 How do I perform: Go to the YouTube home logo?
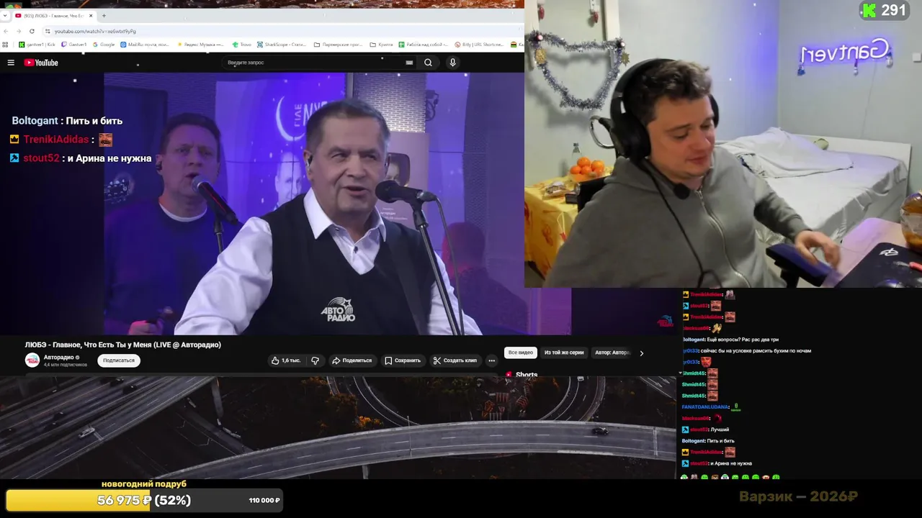(x=41, y=63)
